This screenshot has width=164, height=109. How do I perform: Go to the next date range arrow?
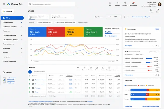click(x=128, y=17)
